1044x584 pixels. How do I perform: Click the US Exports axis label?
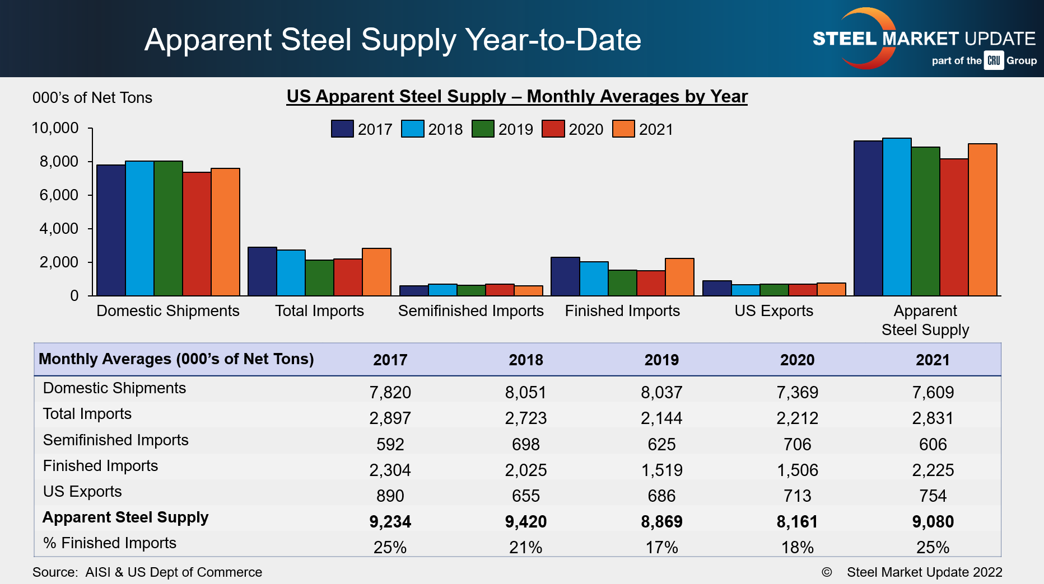tap(773, 311)
